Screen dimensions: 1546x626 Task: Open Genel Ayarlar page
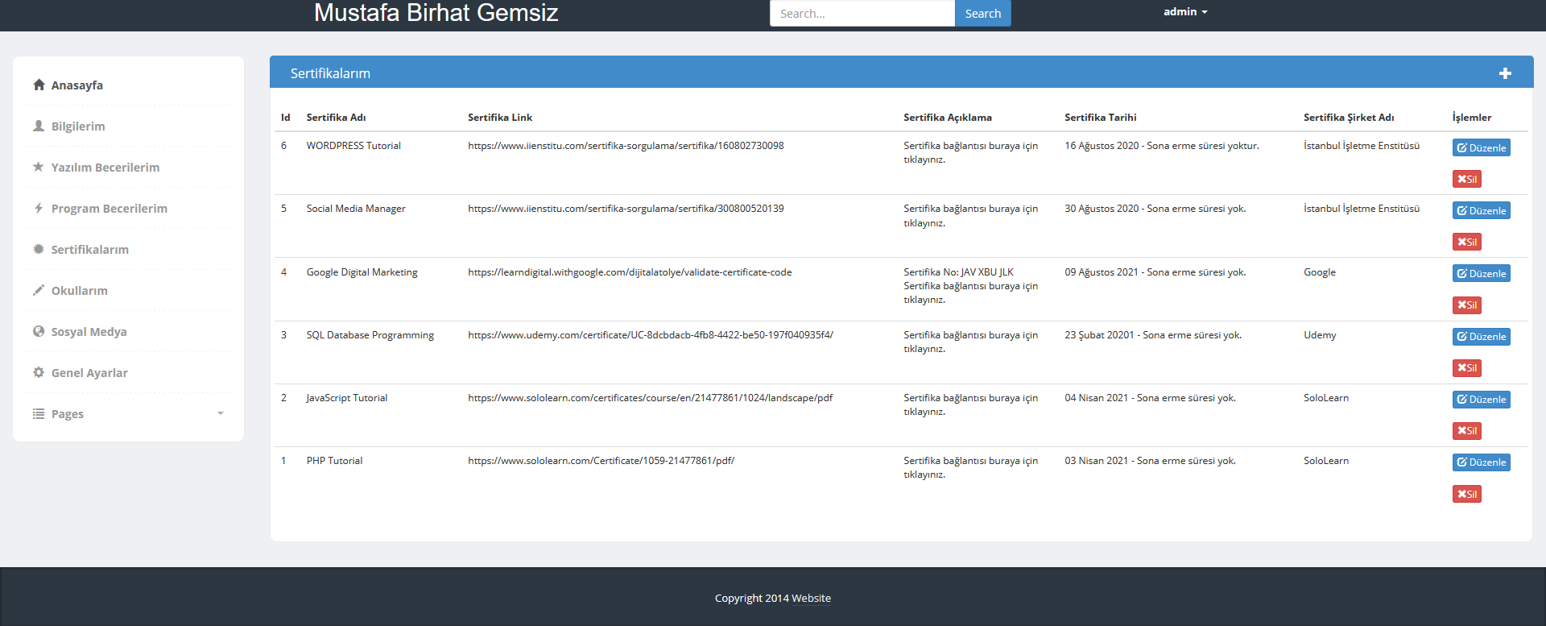tap(89, 373)
